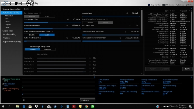Click info icon beside Turbo Boost Short Power Max Enable
This screenshot has height=109, width=194.
pos(53,32)
